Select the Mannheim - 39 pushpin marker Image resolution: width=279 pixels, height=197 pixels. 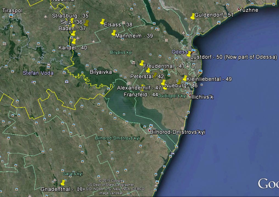[x=114, y=33]
